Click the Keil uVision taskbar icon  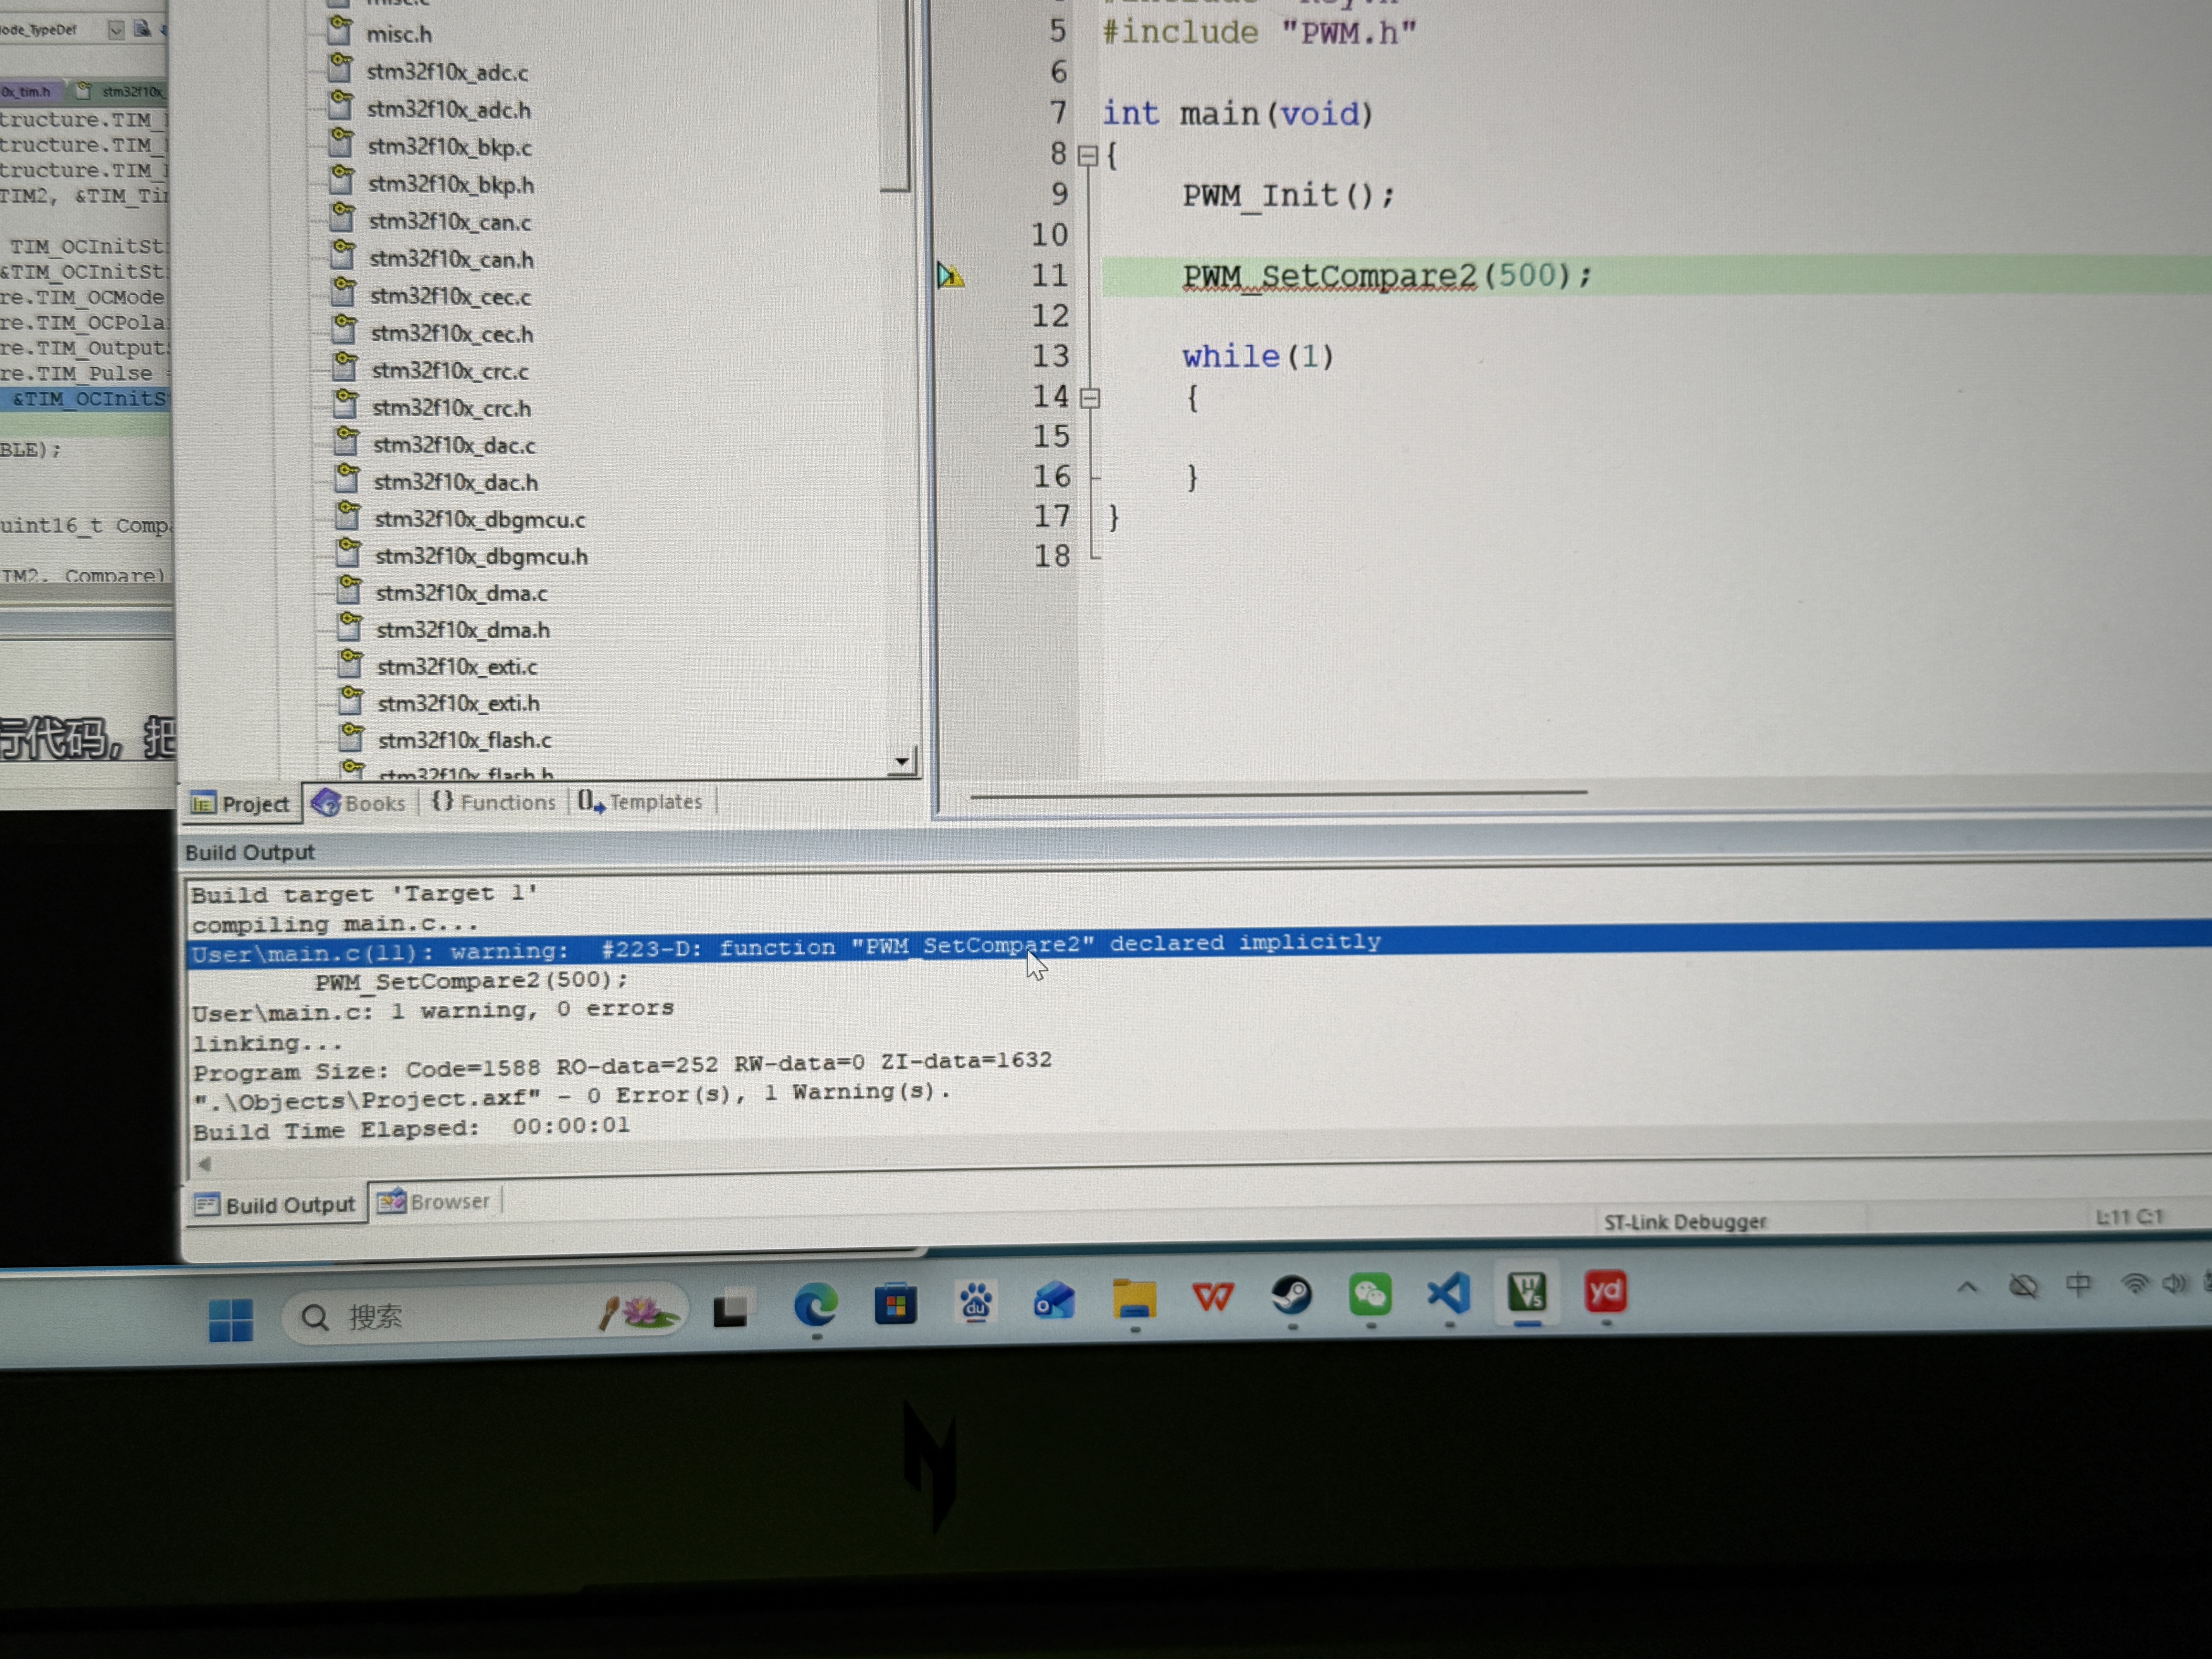[1527, 1292]
